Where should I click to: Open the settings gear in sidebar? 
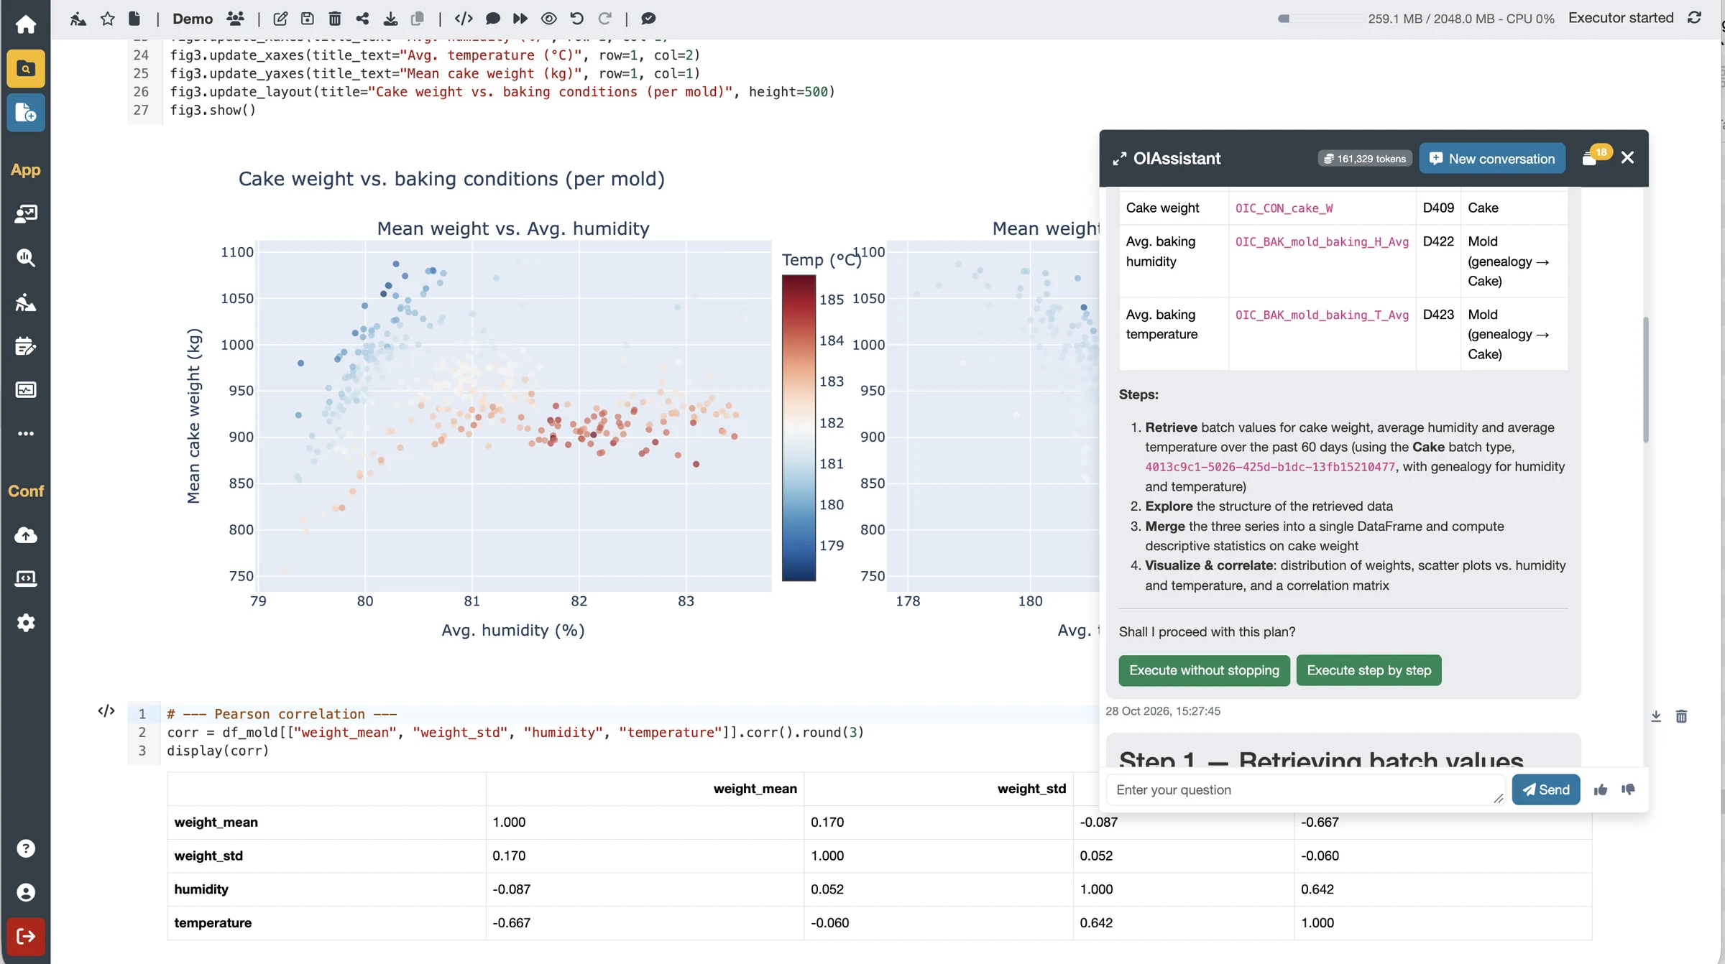tap(26, 623)
